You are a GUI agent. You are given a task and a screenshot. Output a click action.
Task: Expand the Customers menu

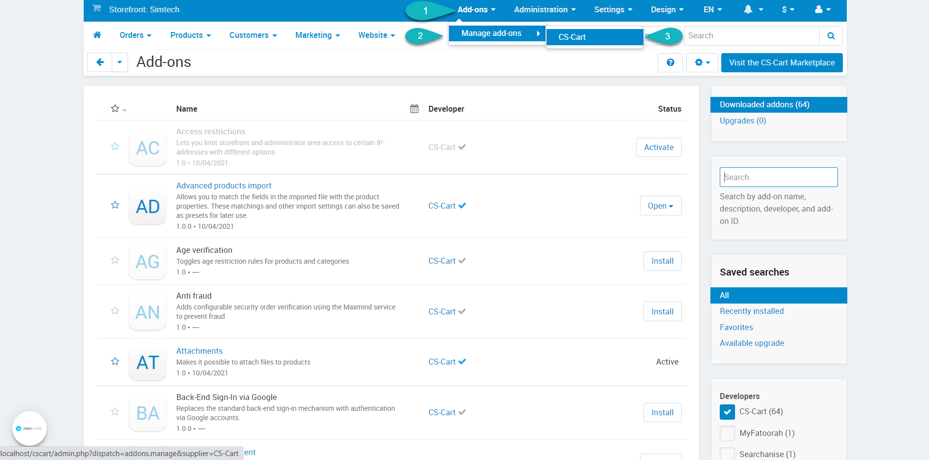(253, 35)
